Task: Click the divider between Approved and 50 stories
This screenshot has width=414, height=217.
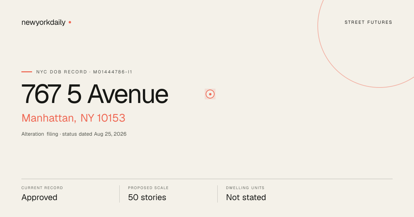Action: pyautogui.click(x=119, y=194)
